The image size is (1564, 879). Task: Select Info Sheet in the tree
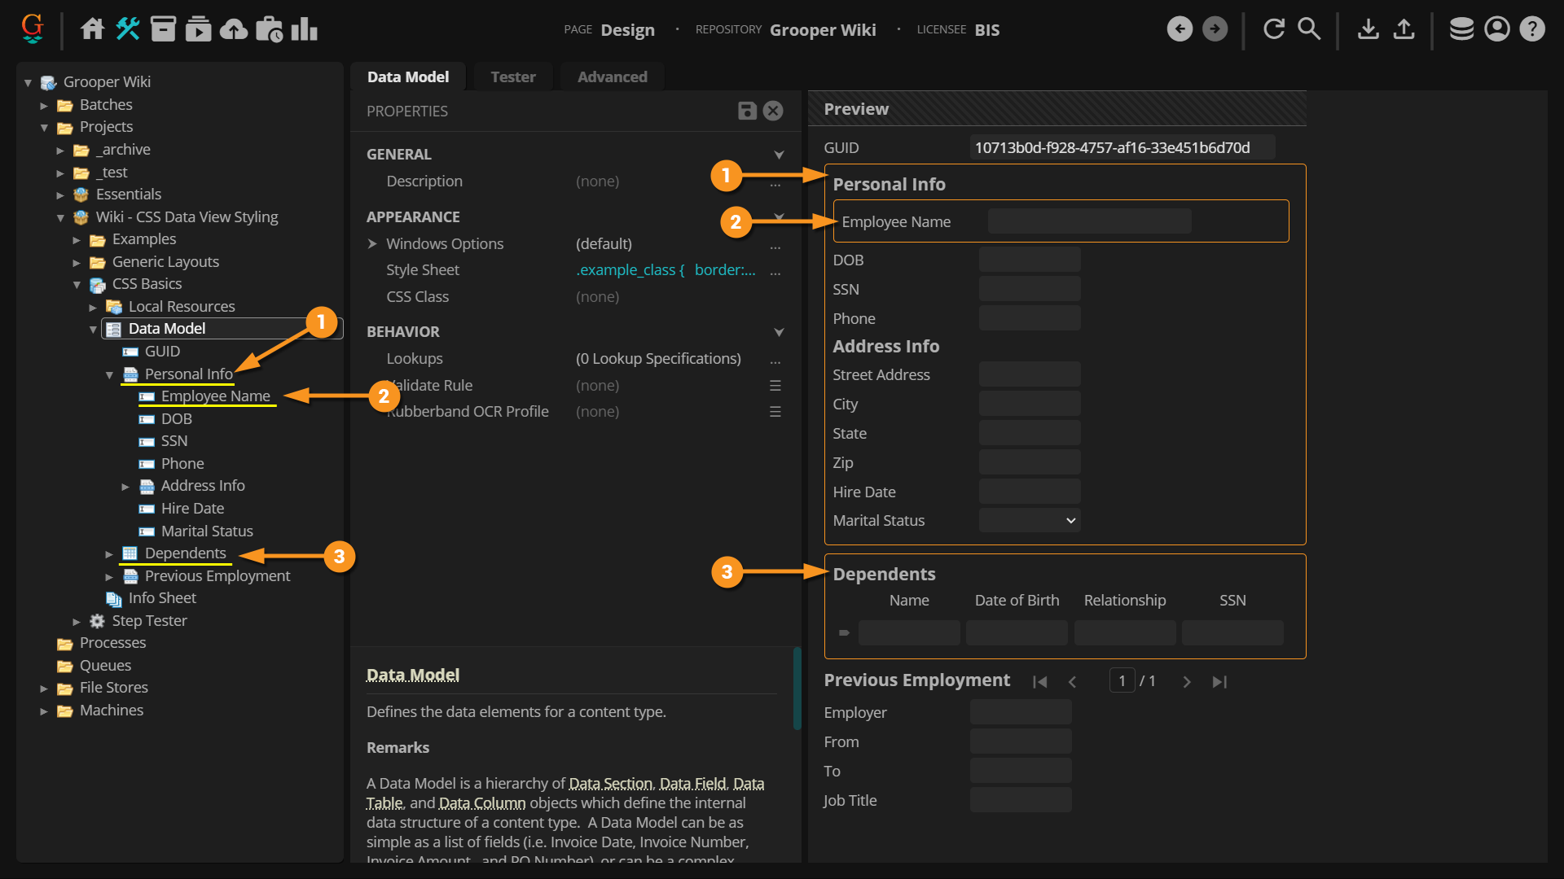click(x=162, y=598)
